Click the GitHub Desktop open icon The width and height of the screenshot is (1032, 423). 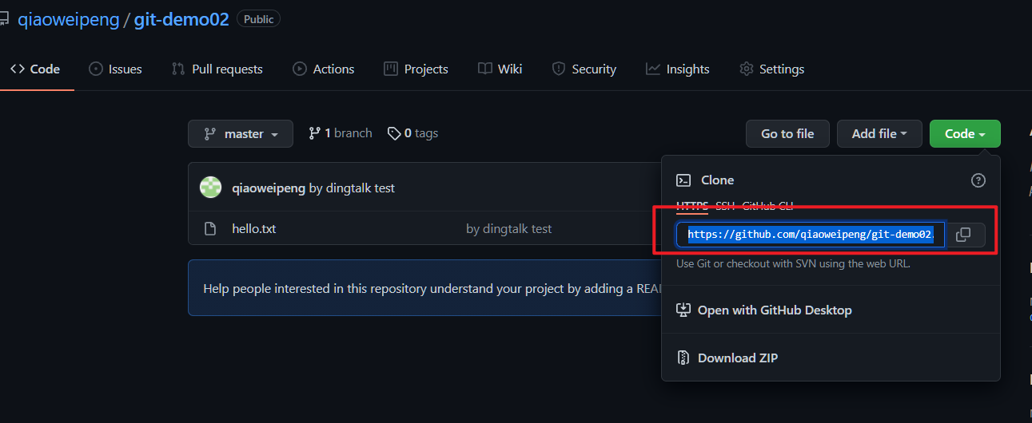pos(683,310)
